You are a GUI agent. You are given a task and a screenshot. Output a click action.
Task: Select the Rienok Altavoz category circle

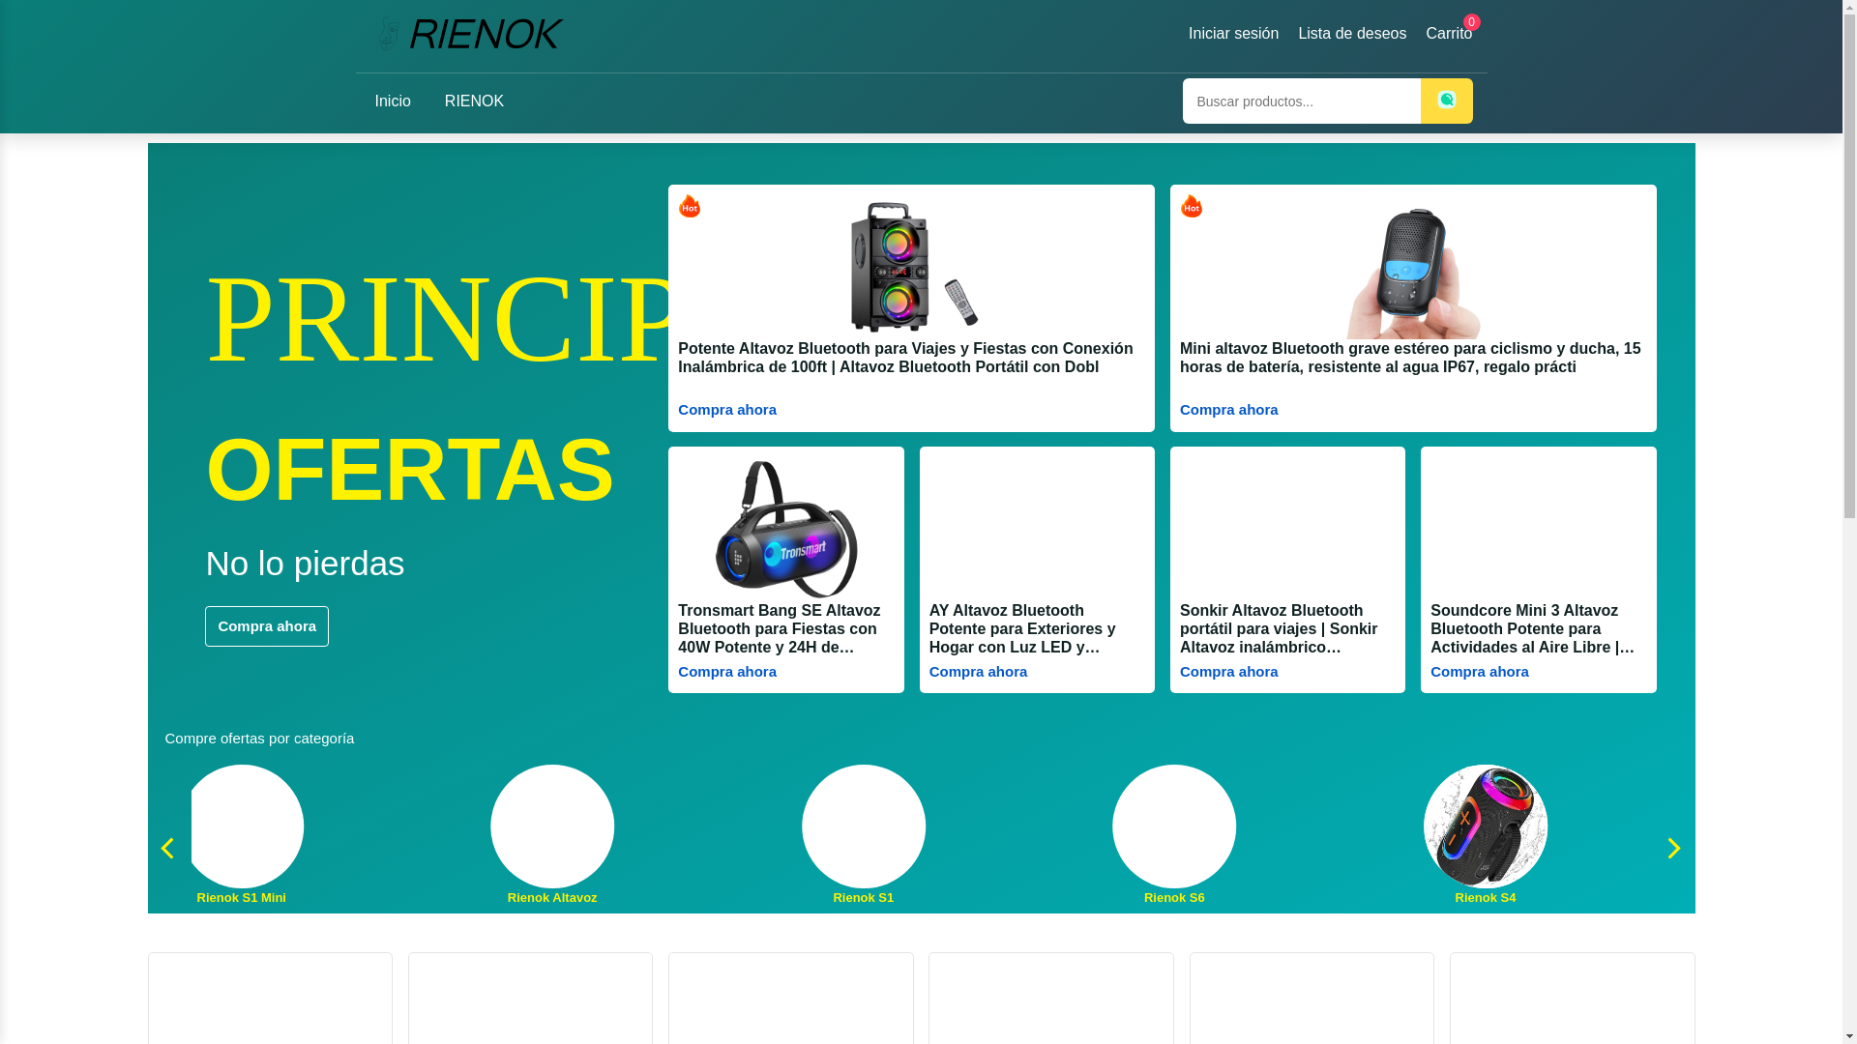coord(552,826)
